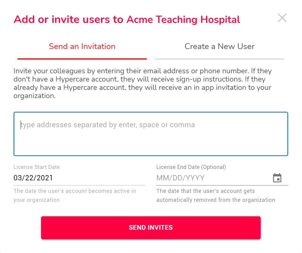Image resolution: width=302 pixels, height=253 pixels.
Task: Click the red underline below Send an Invitation
Action: pyautogui.click(x=82, y=59)
